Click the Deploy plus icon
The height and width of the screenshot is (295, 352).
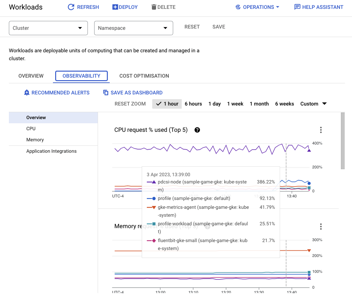[115, 7]
